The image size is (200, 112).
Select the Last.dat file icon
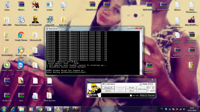click(50, 82)
